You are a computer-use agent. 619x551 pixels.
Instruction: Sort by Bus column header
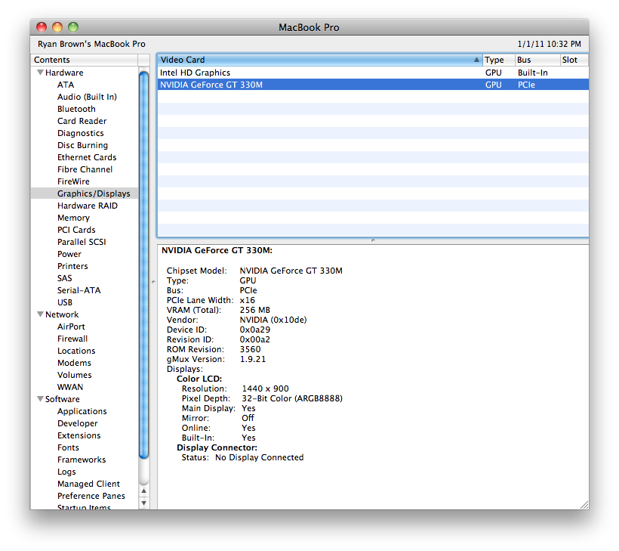click(x=537, y=60)
